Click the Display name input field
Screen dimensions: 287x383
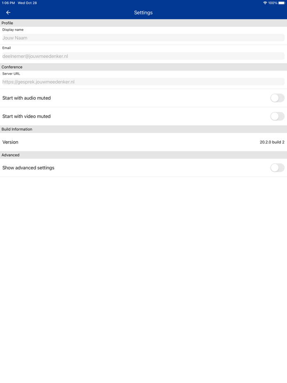pos(143,38)
